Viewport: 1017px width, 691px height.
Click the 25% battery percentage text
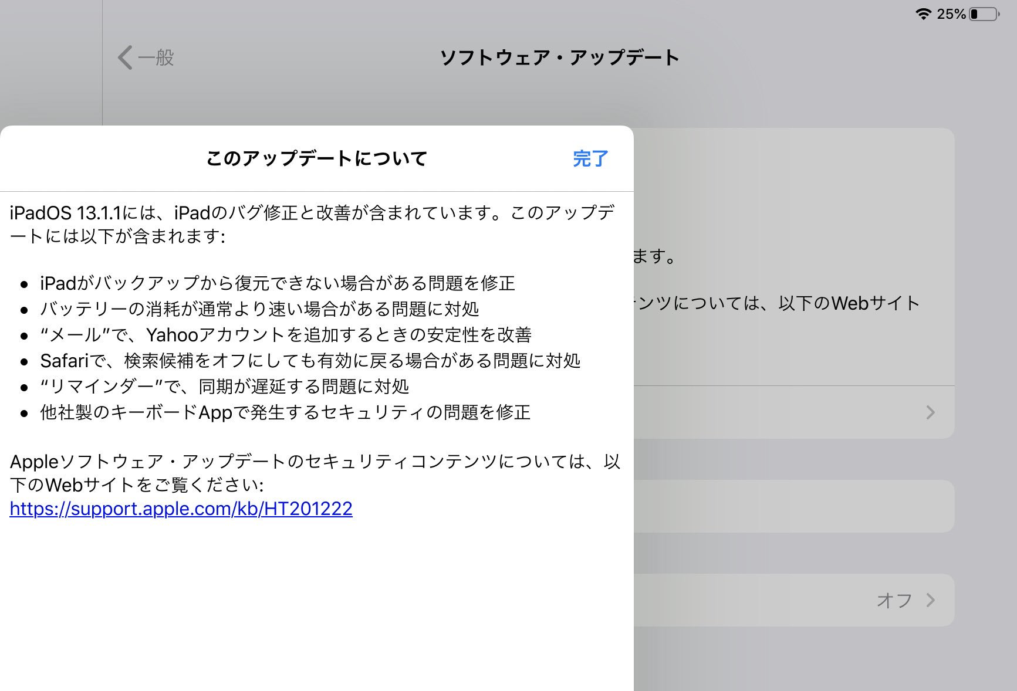pos(951,13)
